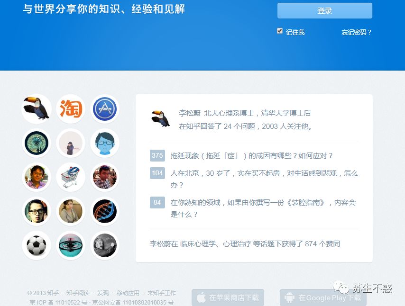Pick the pale avatar with small standing figure
Viewport: 405px width, 306px height.
click(x=71, y=143)
